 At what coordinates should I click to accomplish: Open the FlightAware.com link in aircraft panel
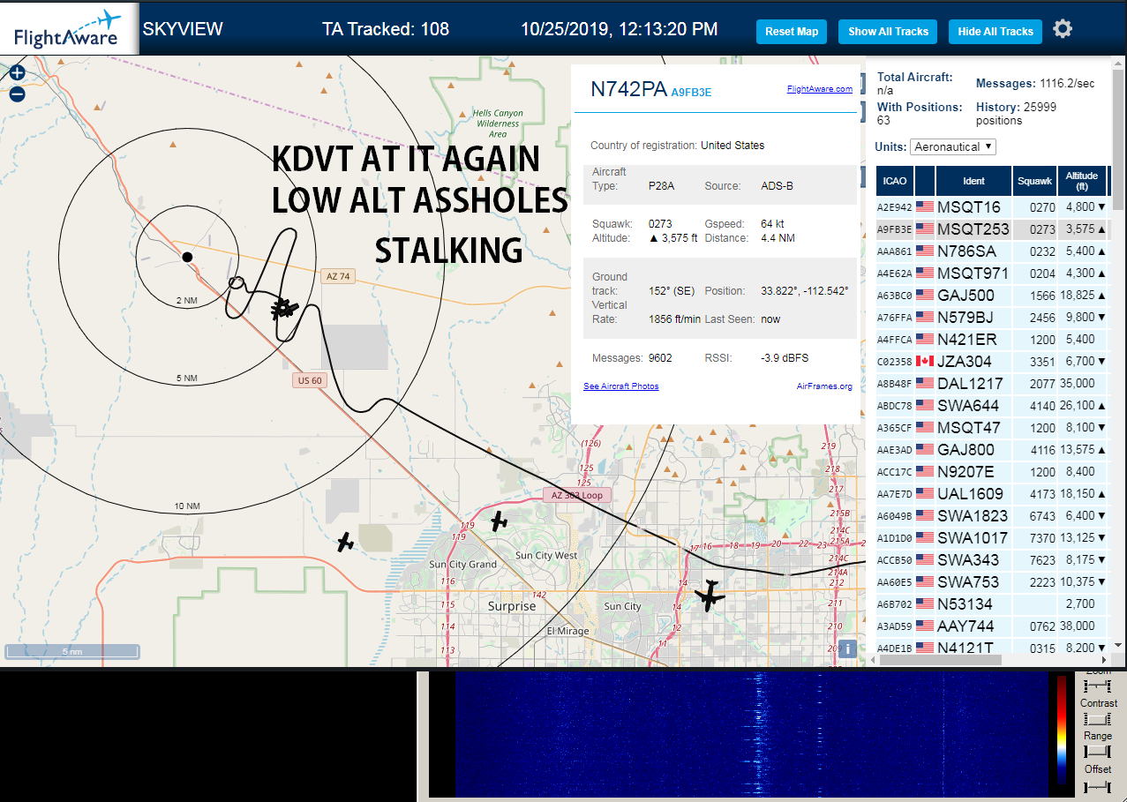coord(820,88)
